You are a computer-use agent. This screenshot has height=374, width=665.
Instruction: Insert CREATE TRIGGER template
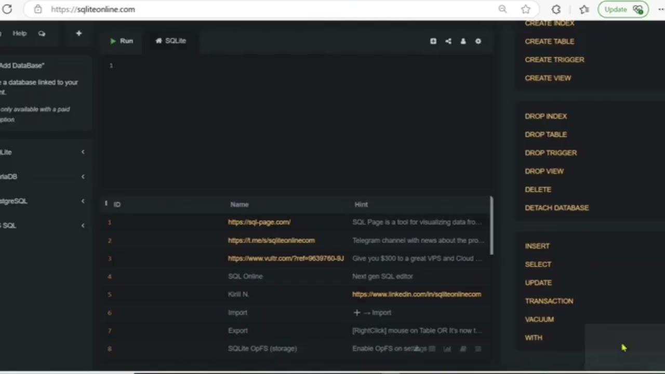(x=554, y=60)
